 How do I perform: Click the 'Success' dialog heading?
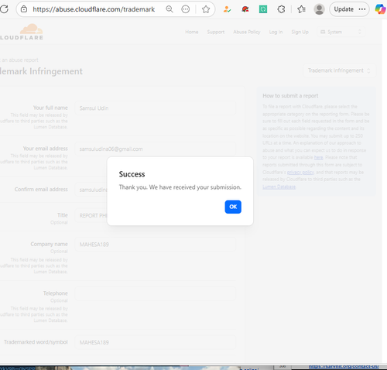(132, 174)
